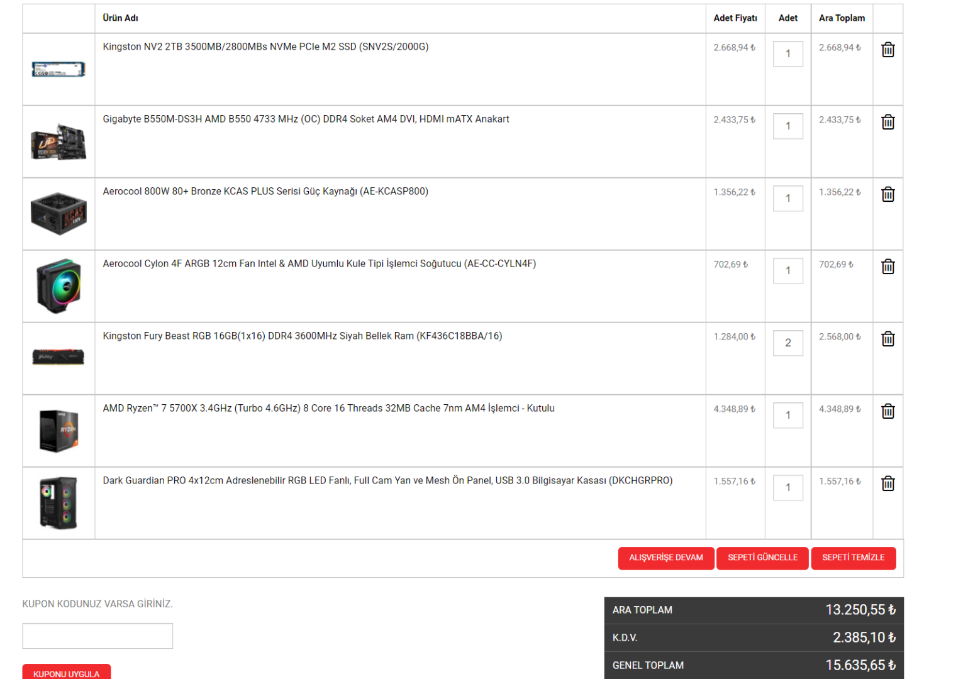This screenshot has height=679, width=968.
Task: Open Kingston NV2 2TB SSD product link
Action: pos(265,47)
